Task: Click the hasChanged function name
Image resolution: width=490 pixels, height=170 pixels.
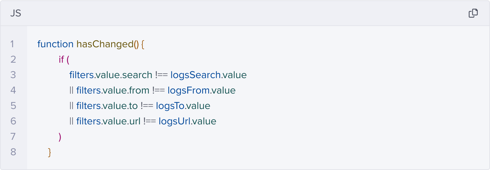Action: tap(104, 44)
